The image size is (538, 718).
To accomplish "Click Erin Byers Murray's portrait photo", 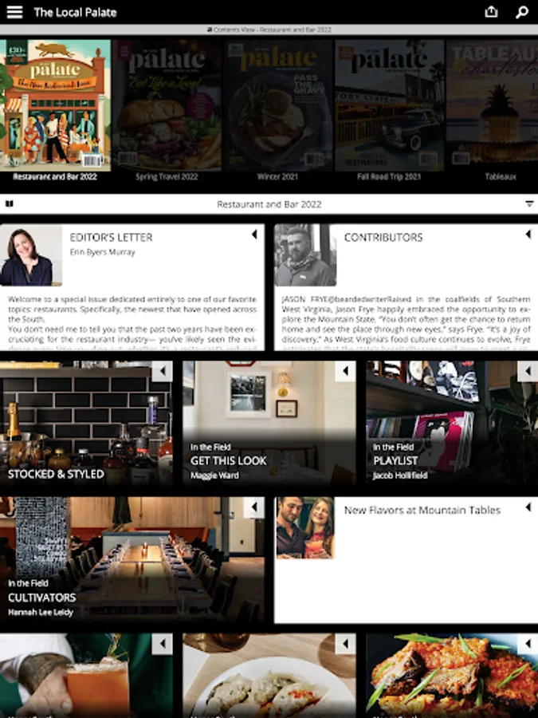I will pyautogui.click(x=30, y=255).
